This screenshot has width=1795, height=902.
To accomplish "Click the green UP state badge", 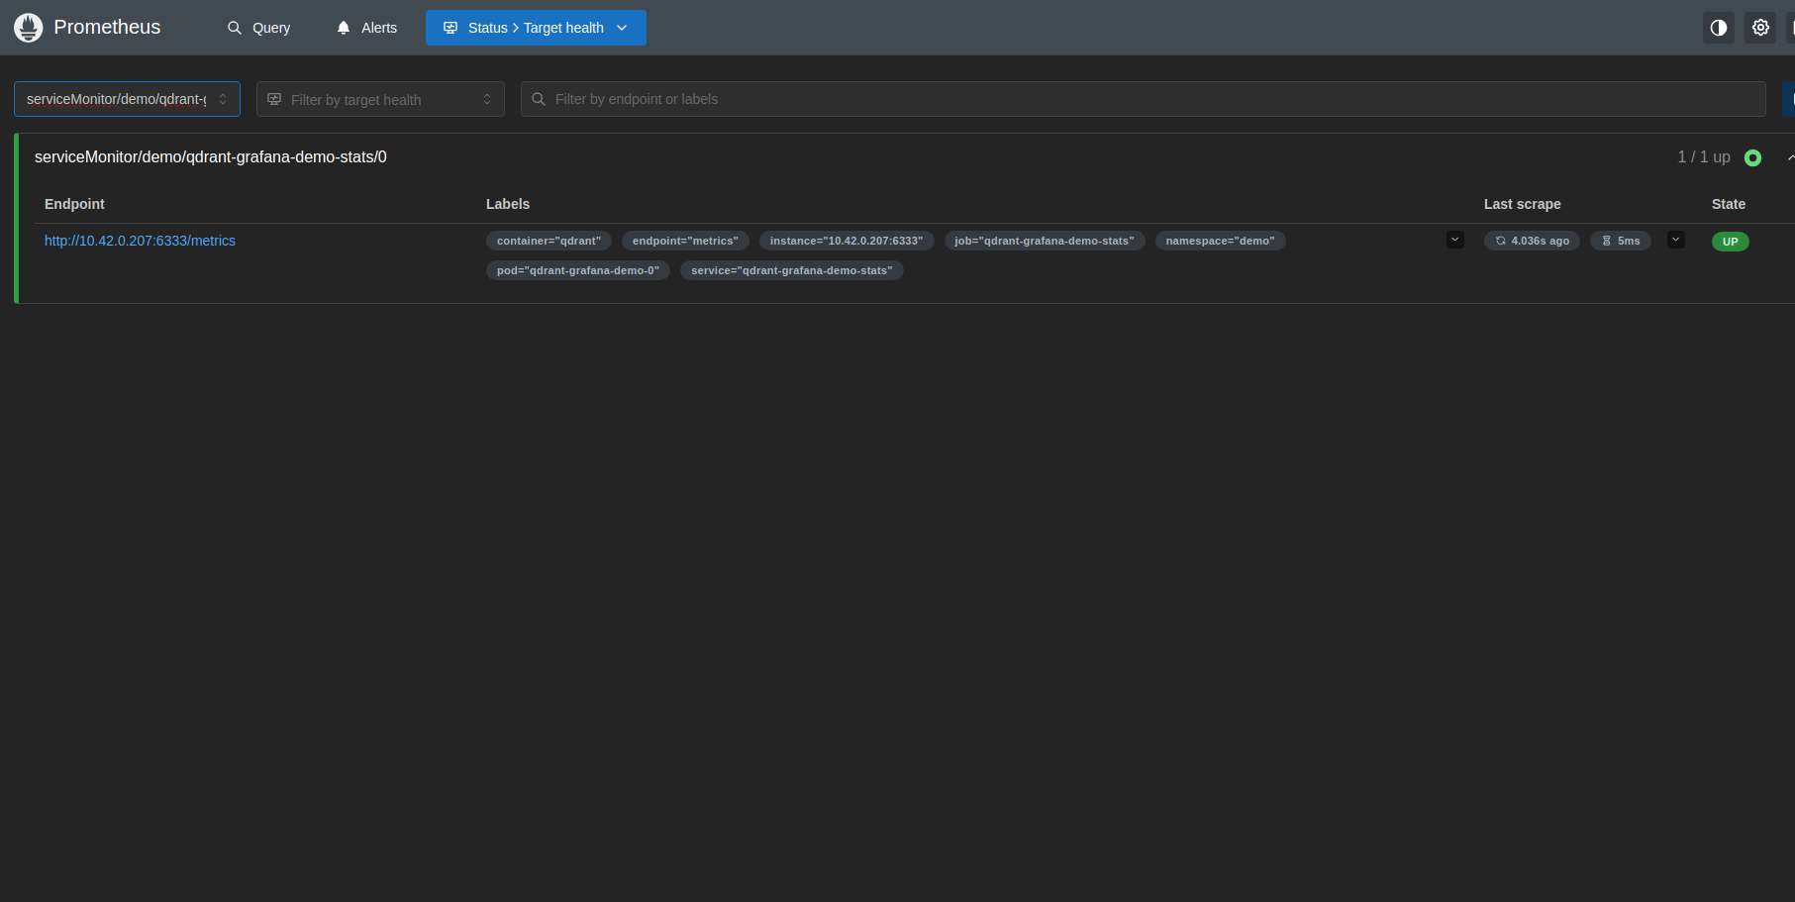I will 1731,242.
